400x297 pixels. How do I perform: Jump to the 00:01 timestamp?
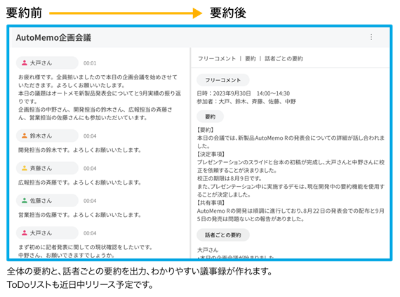(x=90, y=63)
